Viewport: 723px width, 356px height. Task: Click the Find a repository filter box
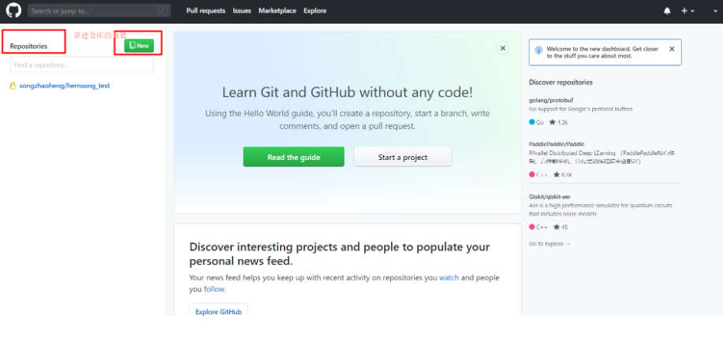tap(82, 65)
